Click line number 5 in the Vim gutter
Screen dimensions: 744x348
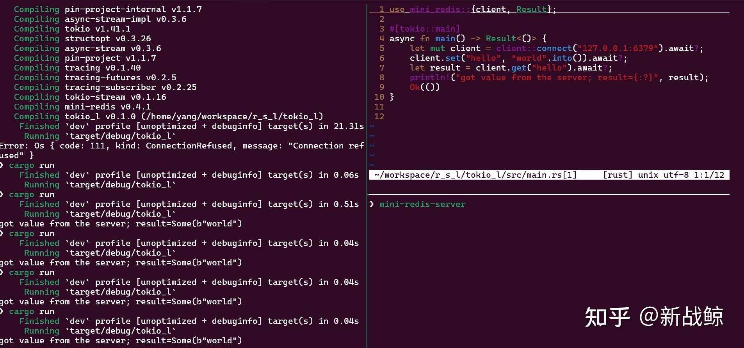[381, 48]
